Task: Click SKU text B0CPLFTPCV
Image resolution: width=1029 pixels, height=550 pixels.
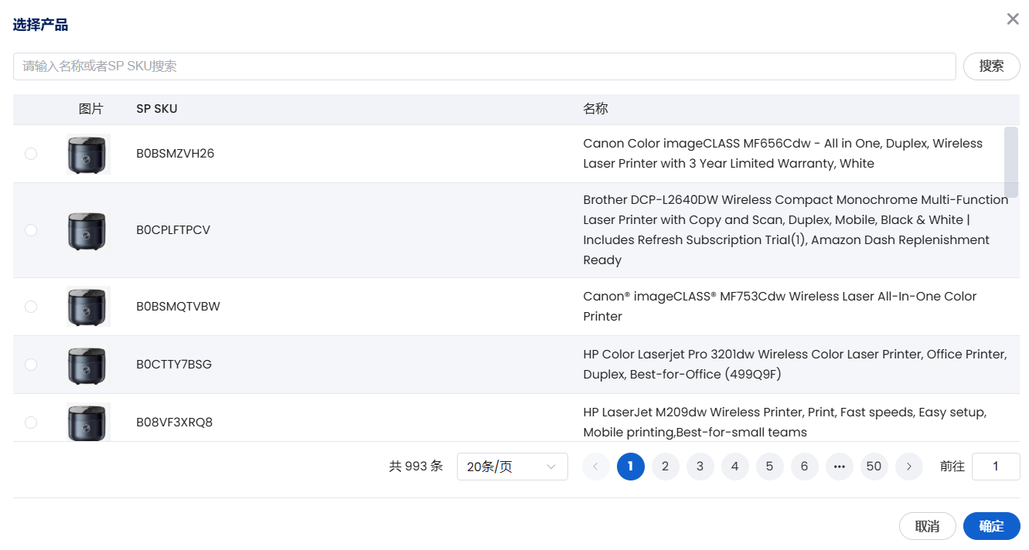Action: click(173, 230)
